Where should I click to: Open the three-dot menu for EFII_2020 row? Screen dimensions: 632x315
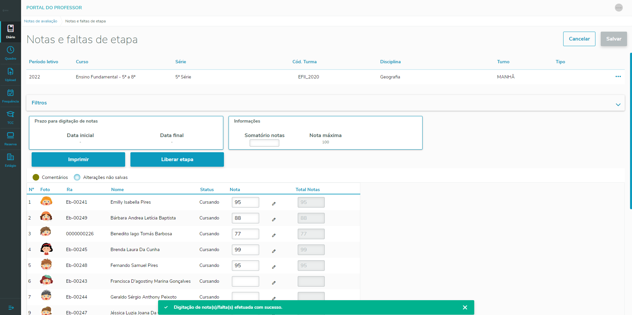tap(618, 77)
